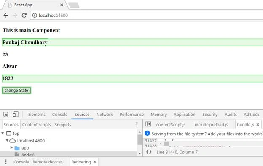Close the Rendering drawer tab
The image size is (263, 166).
(x=94, y=162)
